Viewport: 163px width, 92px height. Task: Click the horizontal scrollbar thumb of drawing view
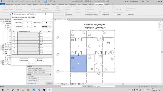(x=123, y=84)
